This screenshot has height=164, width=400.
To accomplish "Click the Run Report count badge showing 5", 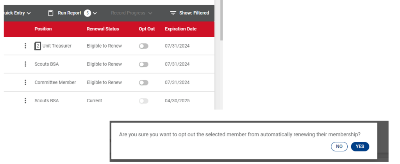I will coord(87,13).
